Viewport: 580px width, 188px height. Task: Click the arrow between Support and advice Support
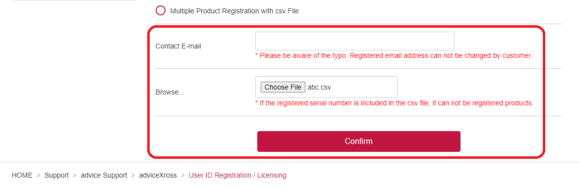75,176
